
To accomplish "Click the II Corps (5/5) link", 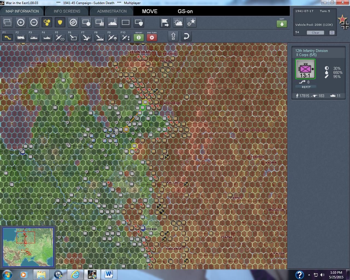I will 307,55.
